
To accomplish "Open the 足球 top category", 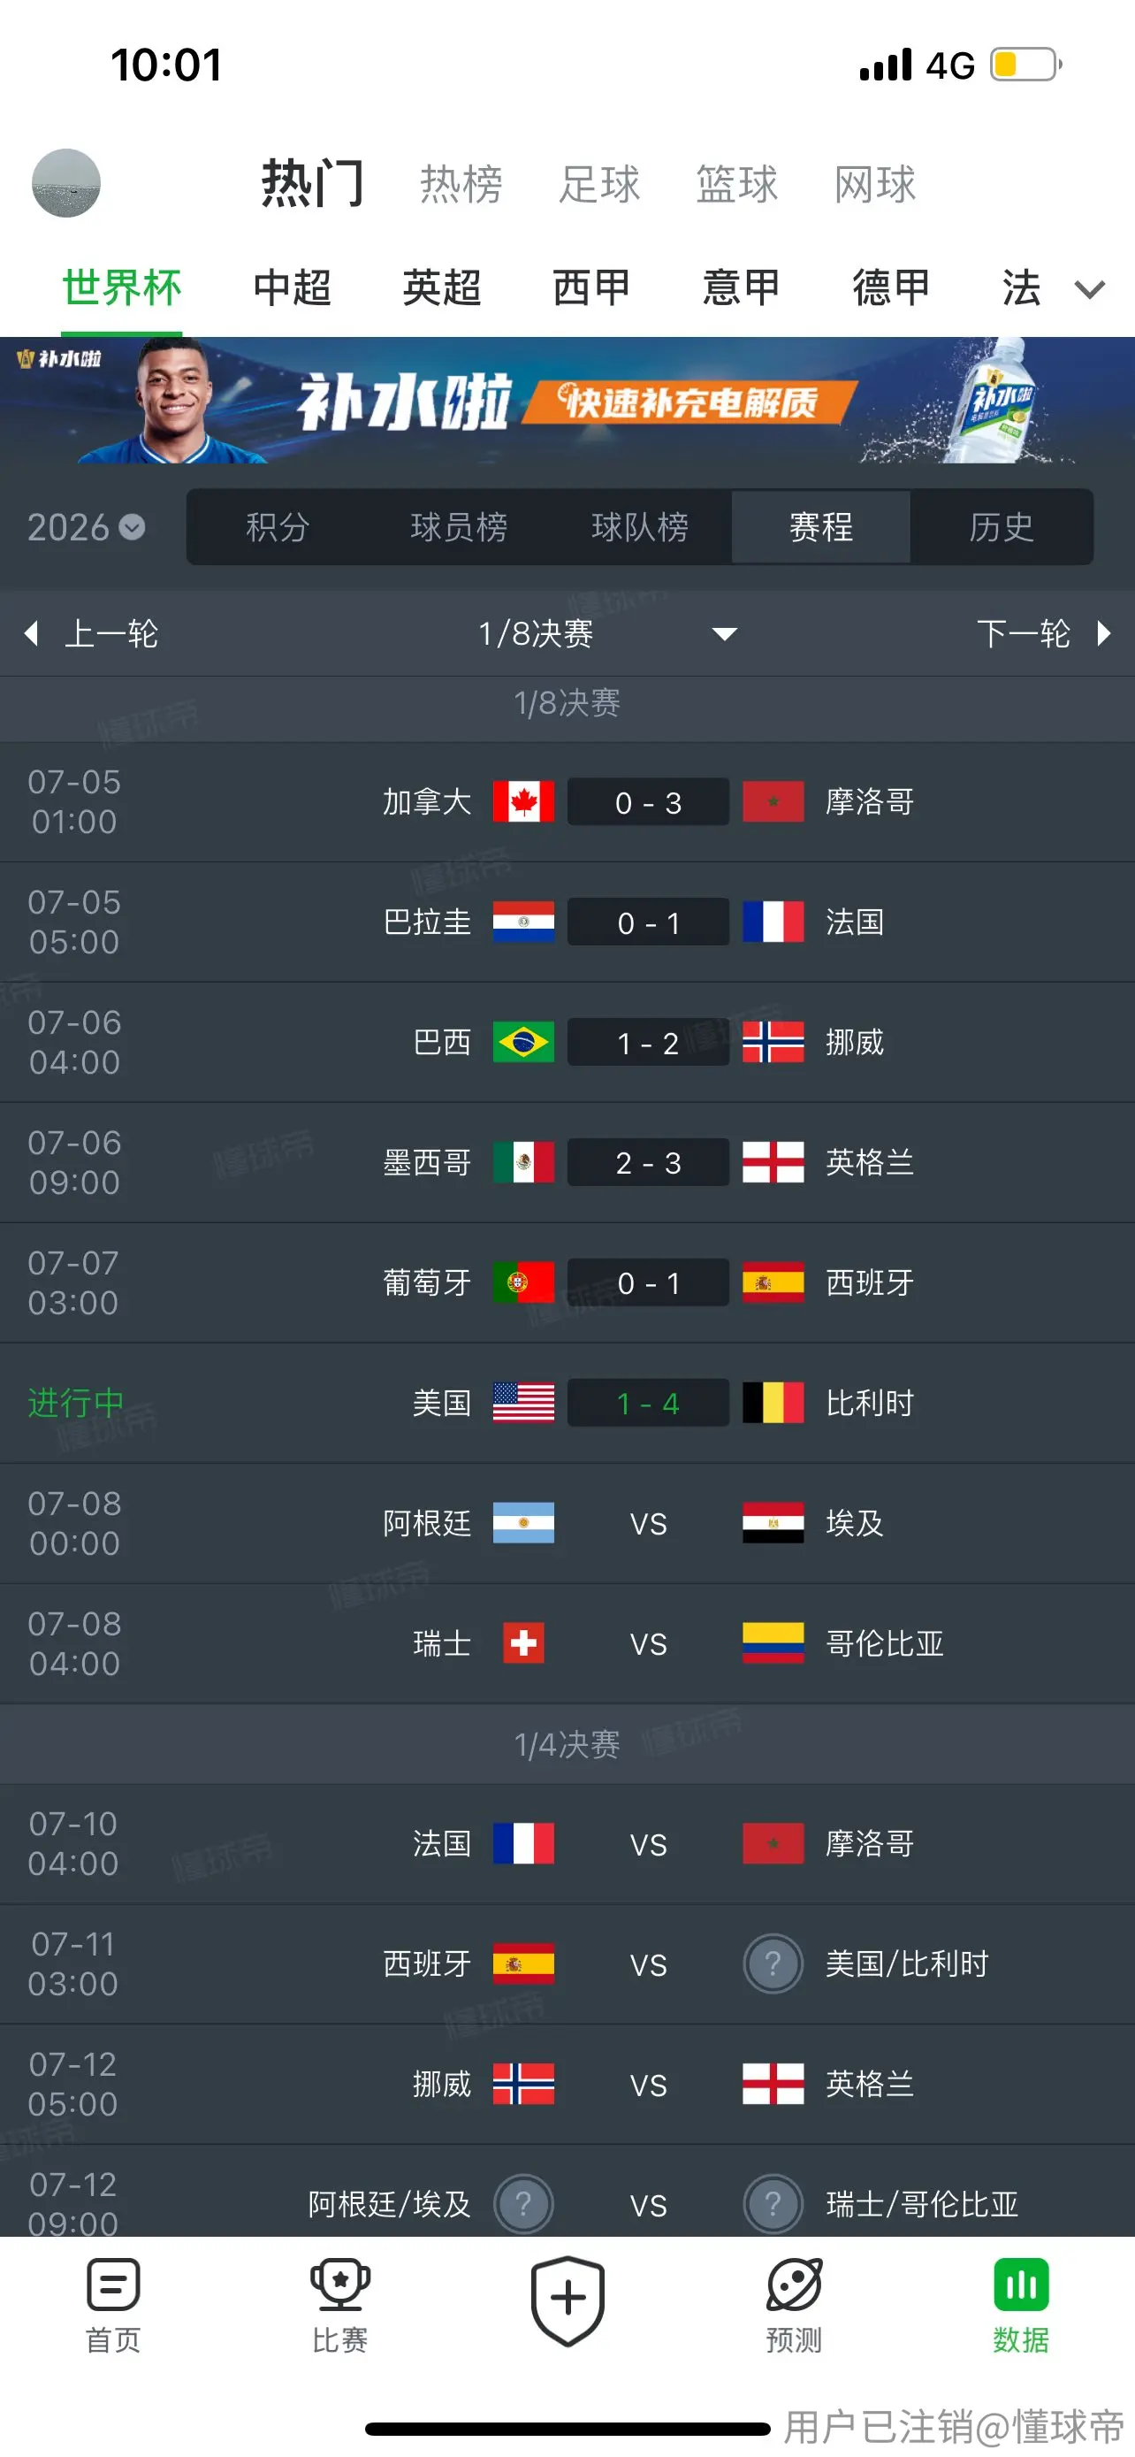I will click(599, 184).
